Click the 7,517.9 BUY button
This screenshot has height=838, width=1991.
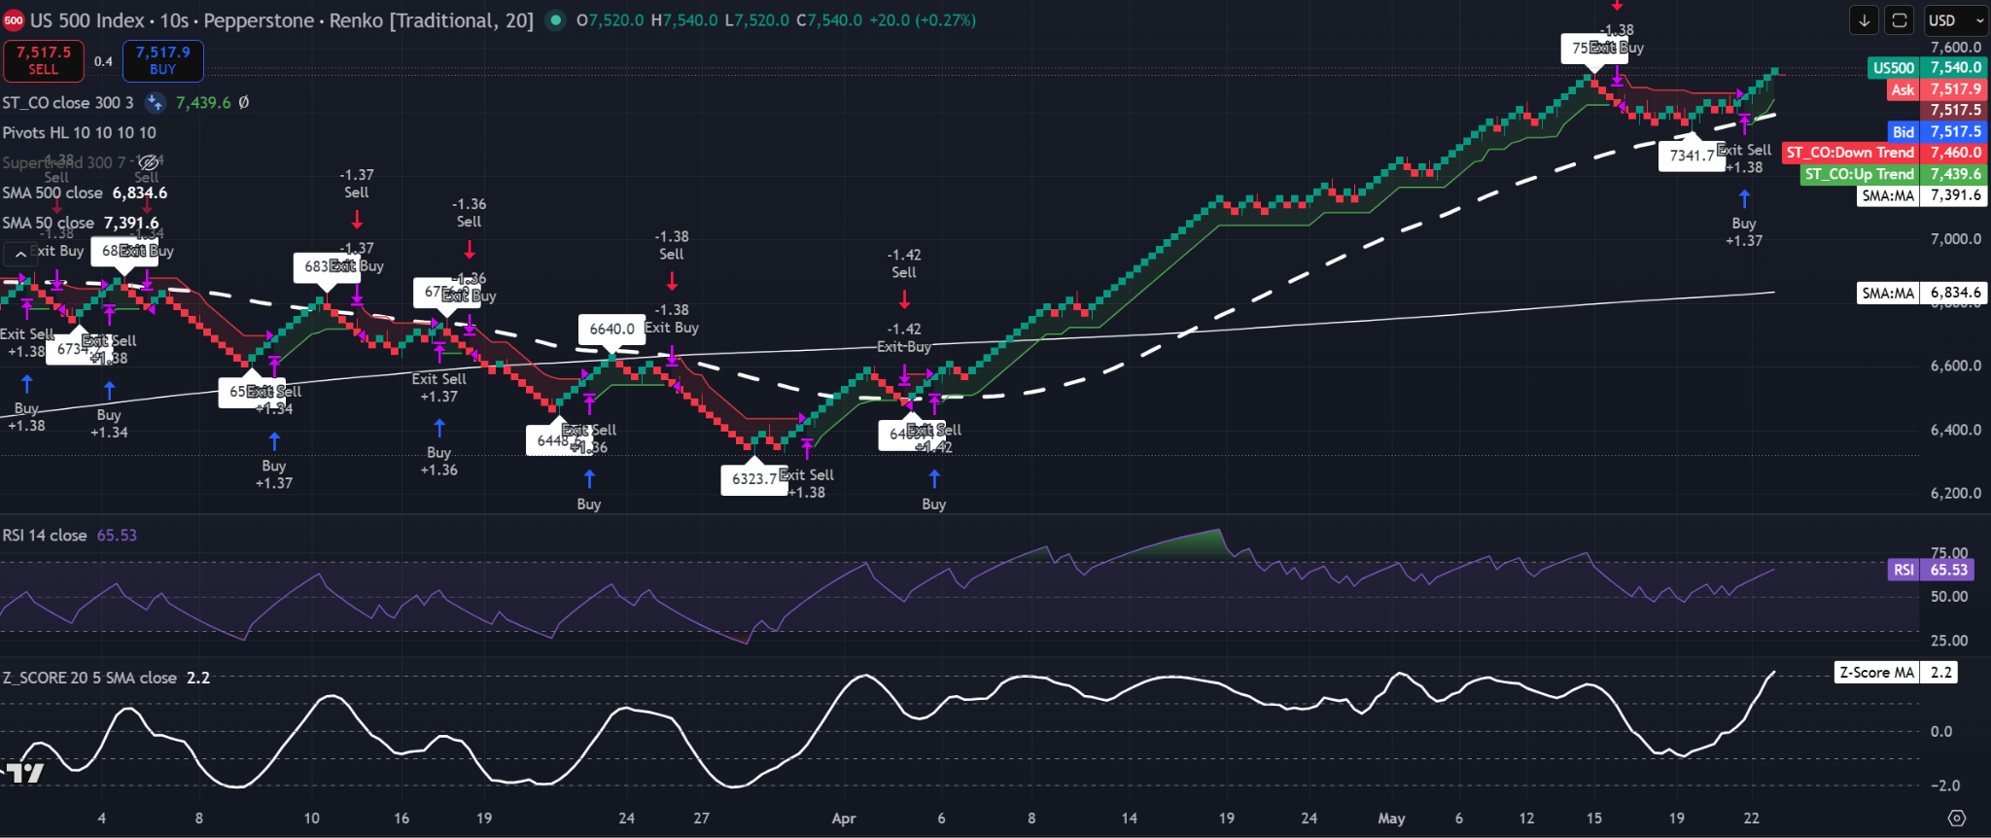[163, 60]
